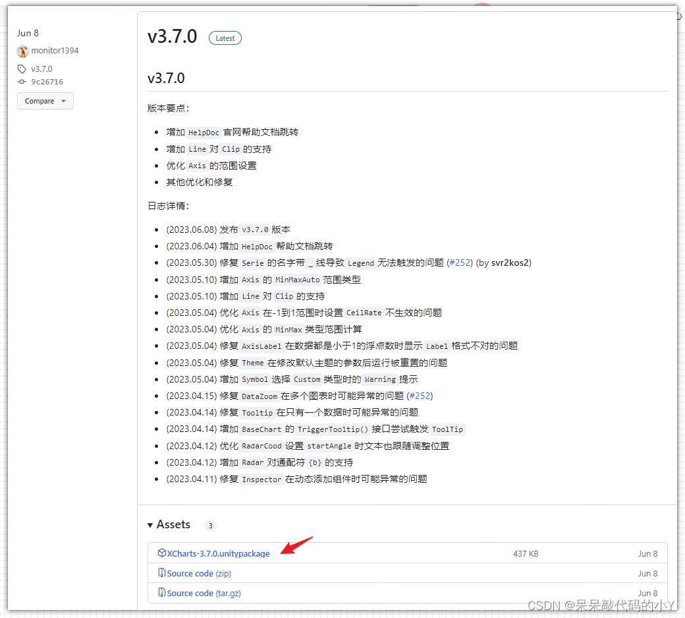Viewport: 685px width, 618px height.
Task: Download Source code (zip)
Action: click(199, 573)
